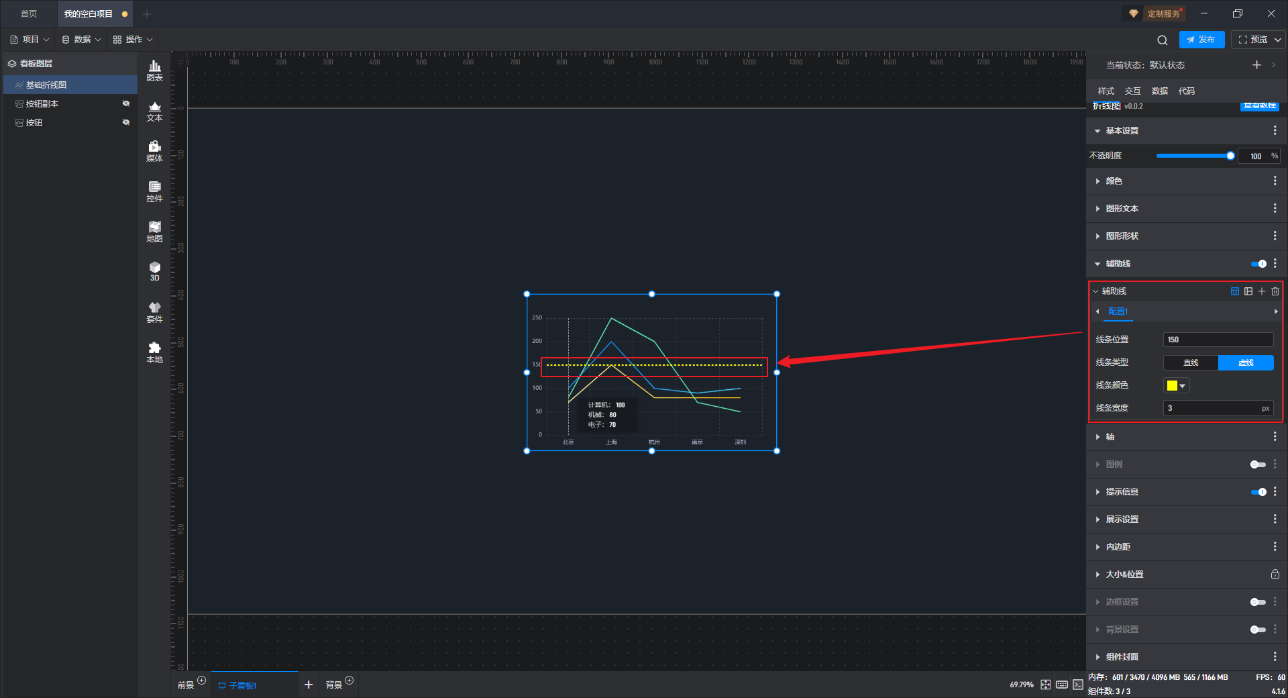Switch to the 交互 tab
Viewport: 1288px width, 698px height.
(x=1132, y=91)
